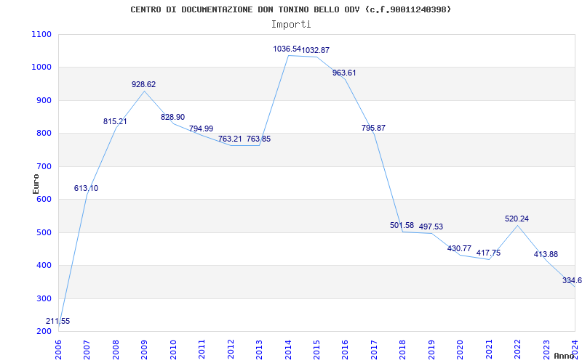The height and width of the screenshot is (363, 582).
Task: Click the 795.87 data label
Action: tap(373, 128)
